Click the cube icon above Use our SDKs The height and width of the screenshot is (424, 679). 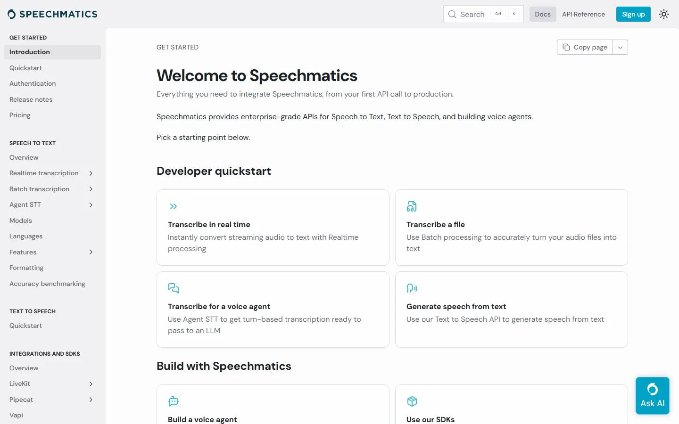click(x=412, y=401)
